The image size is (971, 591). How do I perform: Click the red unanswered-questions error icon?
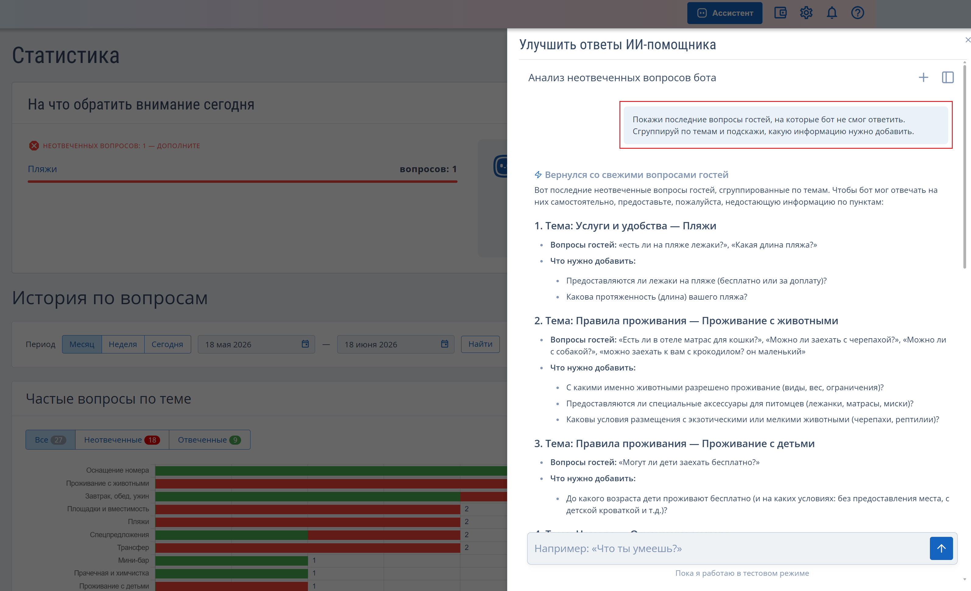[34, 146]
